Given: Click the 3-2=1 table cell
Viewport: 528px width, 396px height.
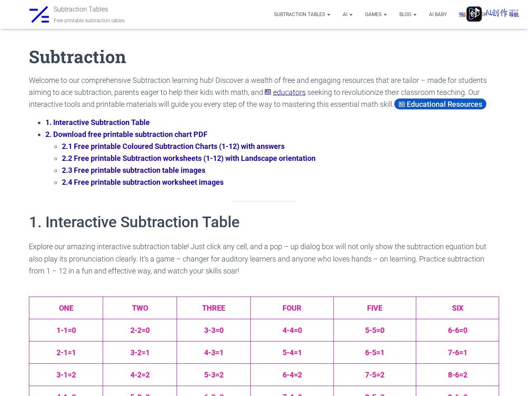Looking at the screenshot, I should coord(140,353).
